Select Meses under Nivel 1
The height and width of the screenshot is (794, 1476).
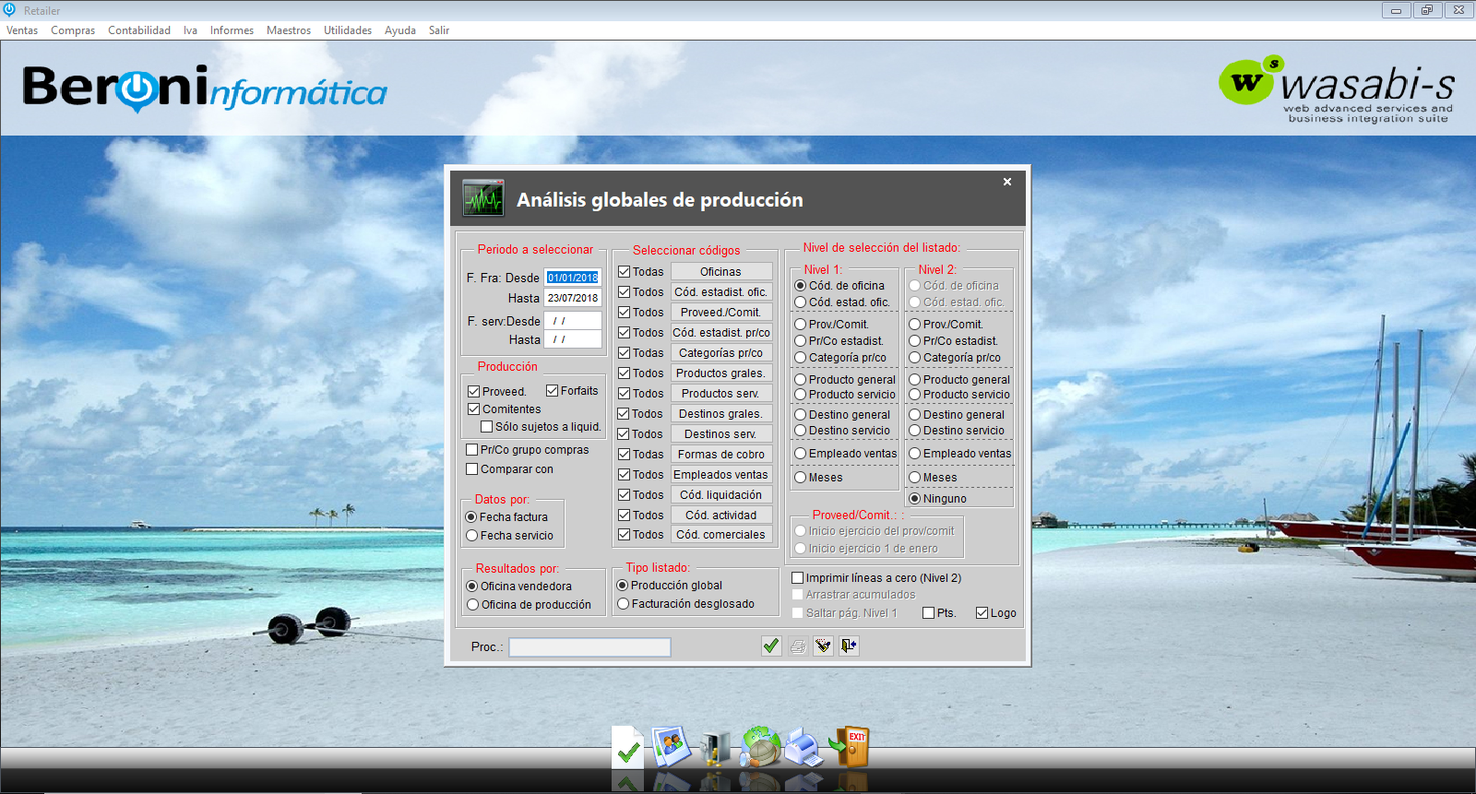[801, 478]
